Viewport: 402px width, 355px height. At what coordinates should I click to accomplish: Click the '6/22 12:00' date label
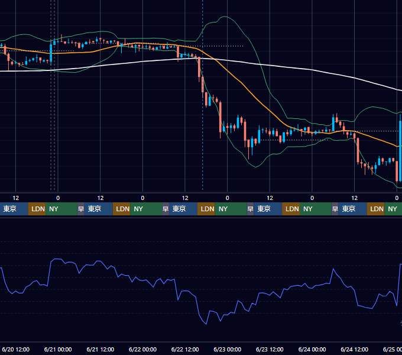(x=185, y=349)
